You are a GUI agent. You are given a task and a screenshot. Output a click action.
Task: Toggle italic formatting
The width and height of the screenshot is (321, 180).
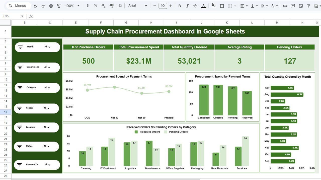pos(187,5)
